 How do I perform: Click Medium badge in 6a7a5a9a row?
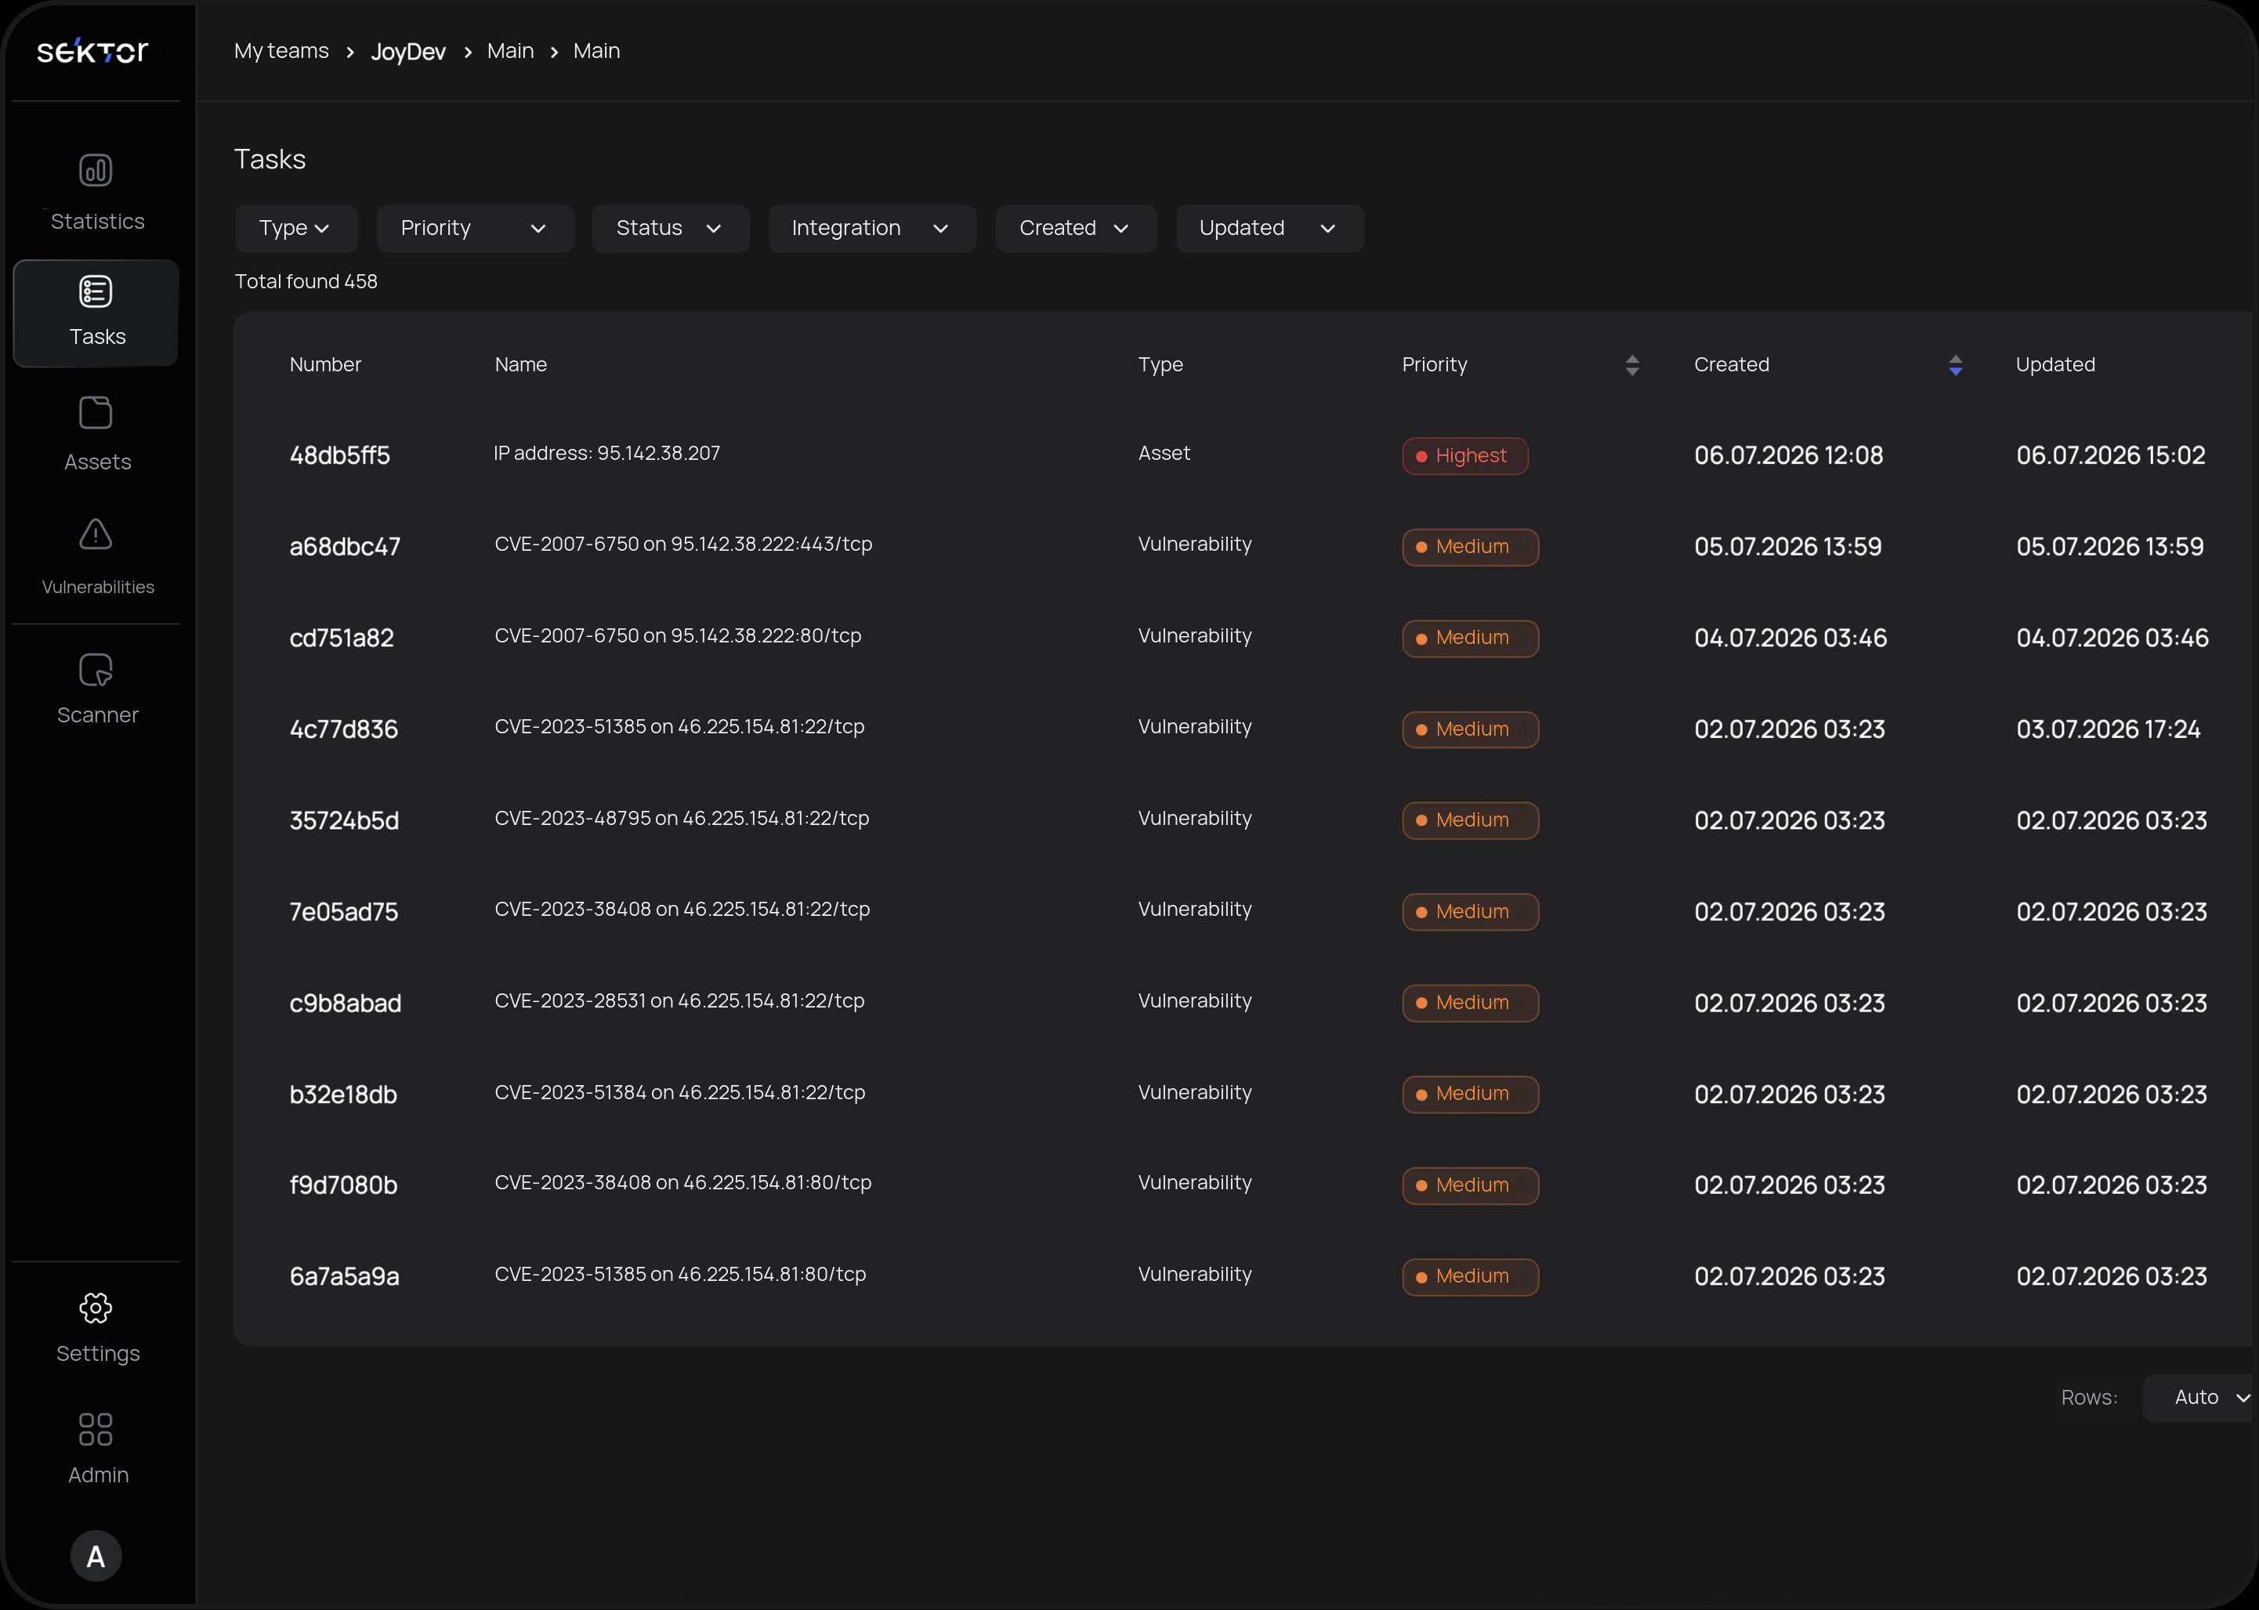tap(1470, 1277)
